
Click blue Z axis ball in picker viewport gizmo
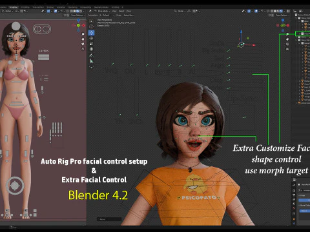(78, 20)
